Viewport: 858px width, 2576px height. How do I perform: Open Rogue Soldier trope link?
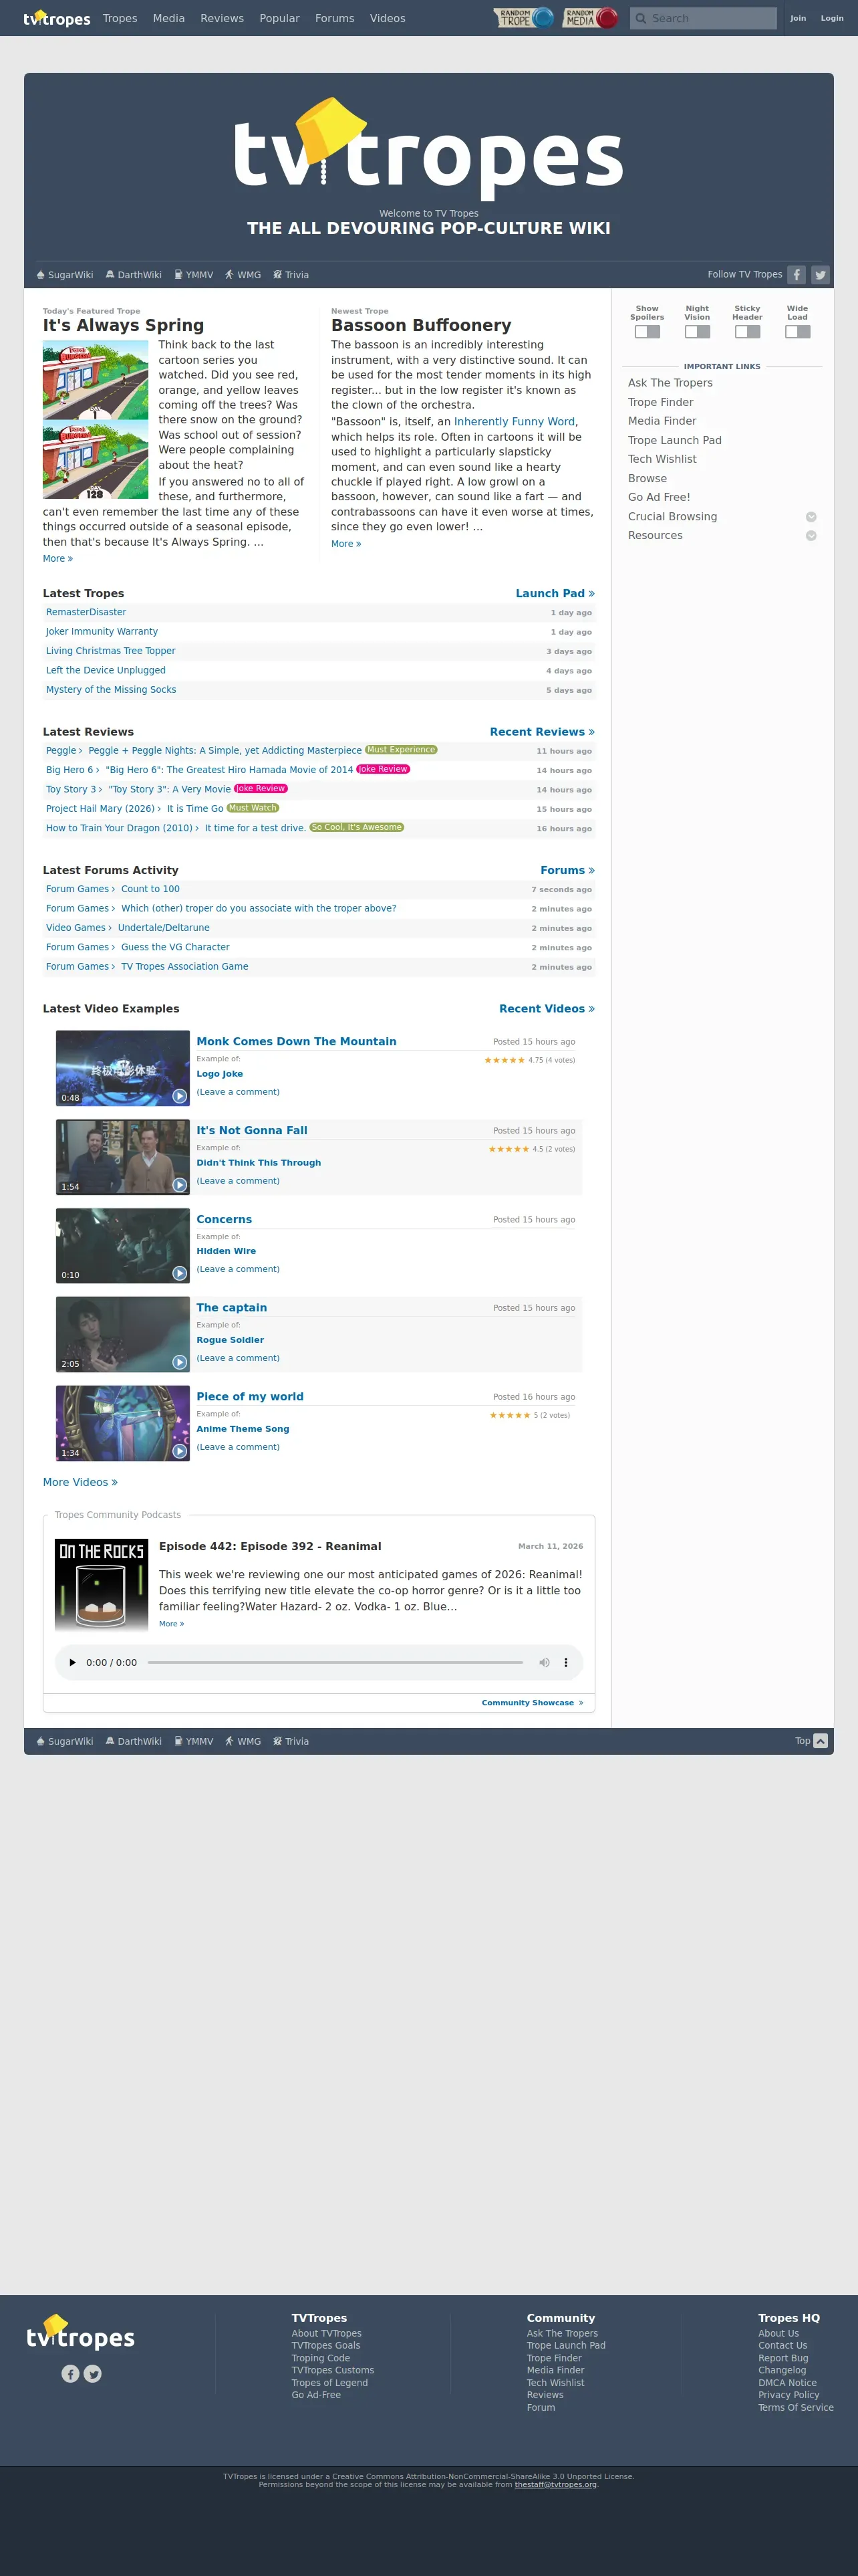click(x=231, y=1340)
